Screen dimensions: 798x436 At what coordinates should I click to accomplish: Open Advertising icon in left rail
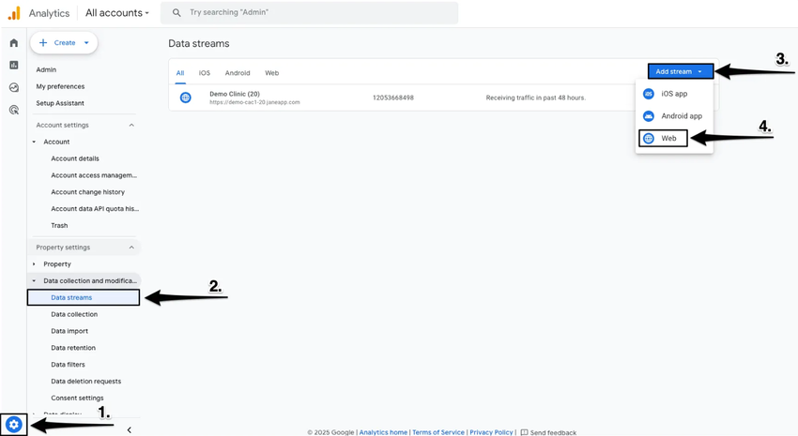click(x=14, y=110)
